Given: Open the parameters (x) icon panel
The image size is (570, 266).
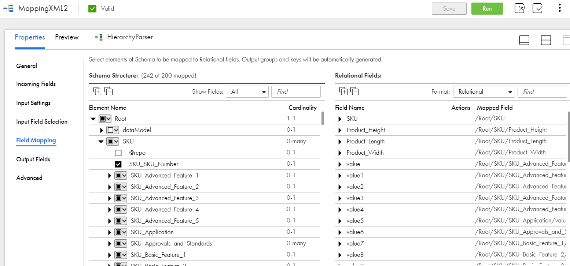Looking at the screenshot, I should point(519,8).
